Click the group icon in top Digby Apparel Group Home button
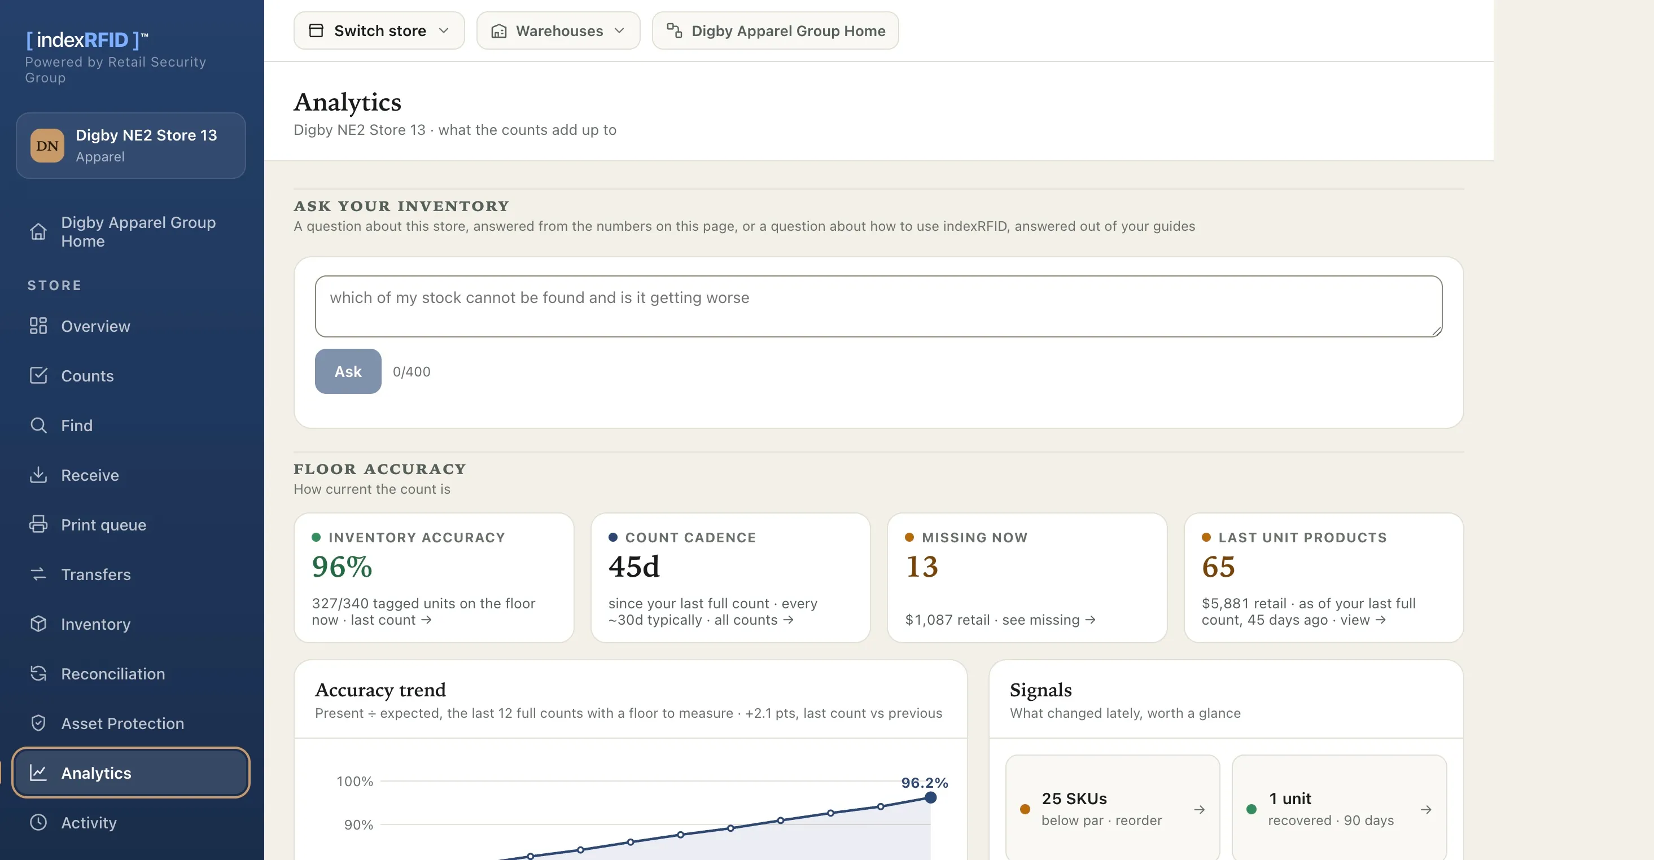The width and height of the screenshot is (1654, 860). pyautogui.click(x=674, y=30)
